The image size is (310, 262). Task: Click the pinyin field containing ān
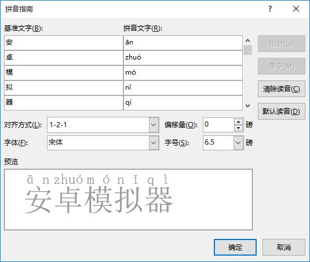click(x=183, y=43)
